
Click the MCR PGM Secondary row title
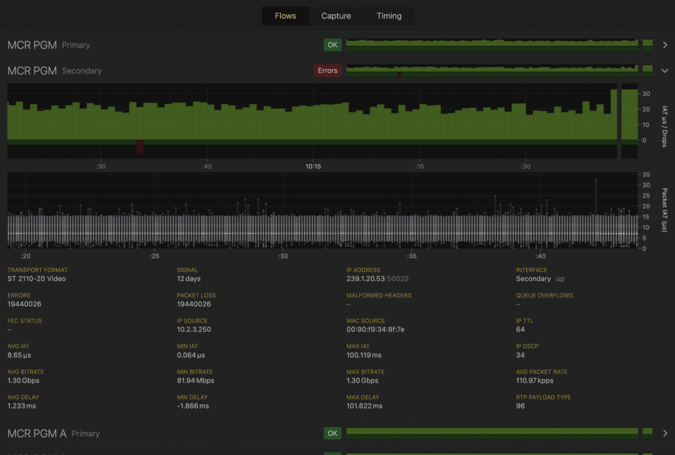coord(55,71)
